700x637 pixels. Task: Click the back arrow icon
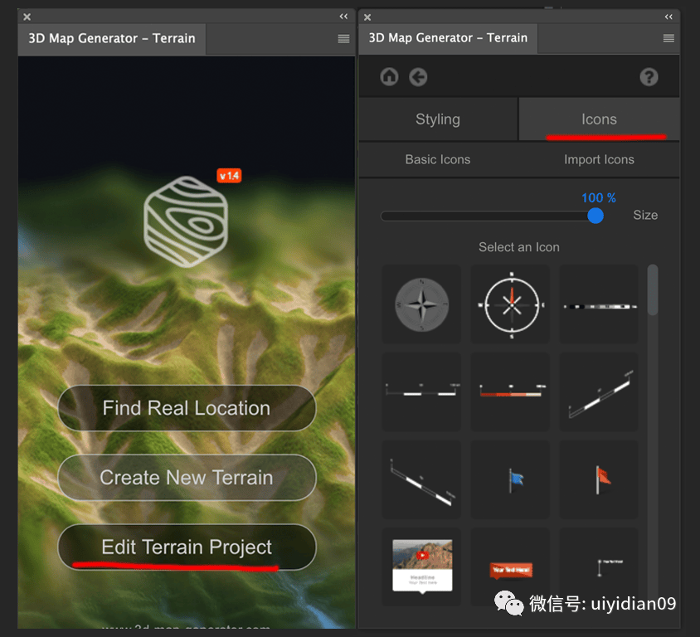(418, 77)
